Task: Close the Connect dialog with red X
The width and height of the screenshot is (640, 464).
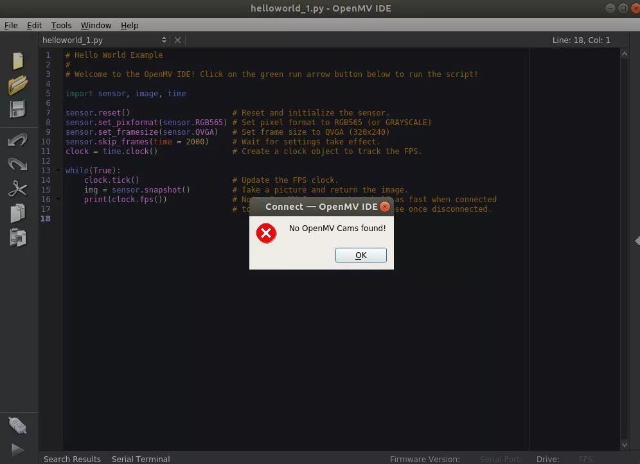Action: [x=384, y=207]
